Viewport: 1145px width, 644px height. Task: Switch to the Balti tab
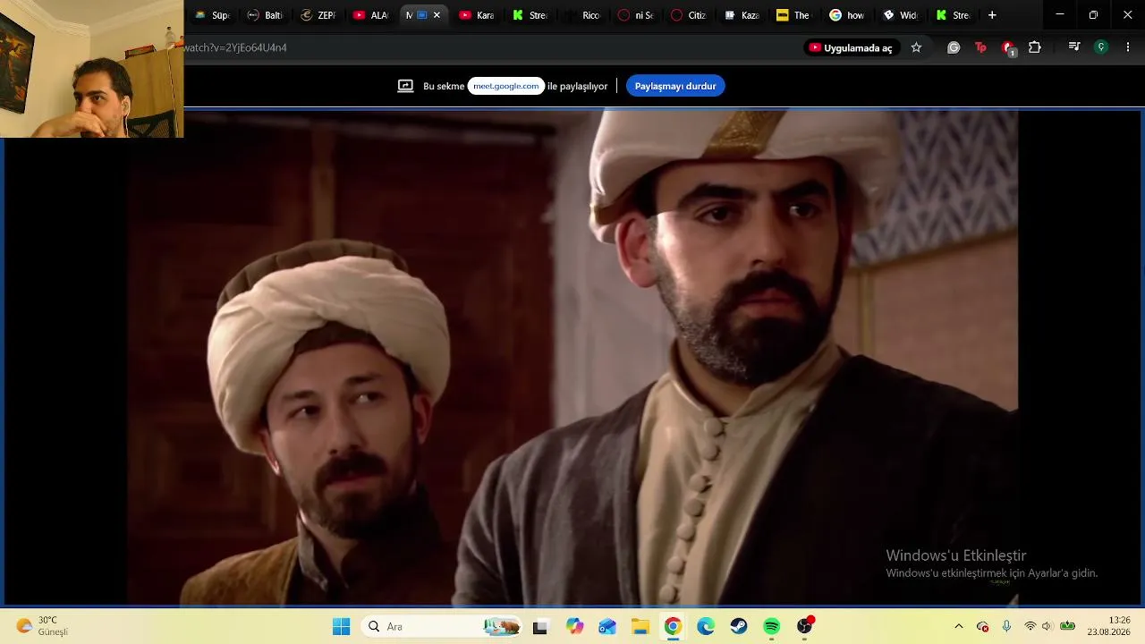pyautogui.click(x=266, y=15)
